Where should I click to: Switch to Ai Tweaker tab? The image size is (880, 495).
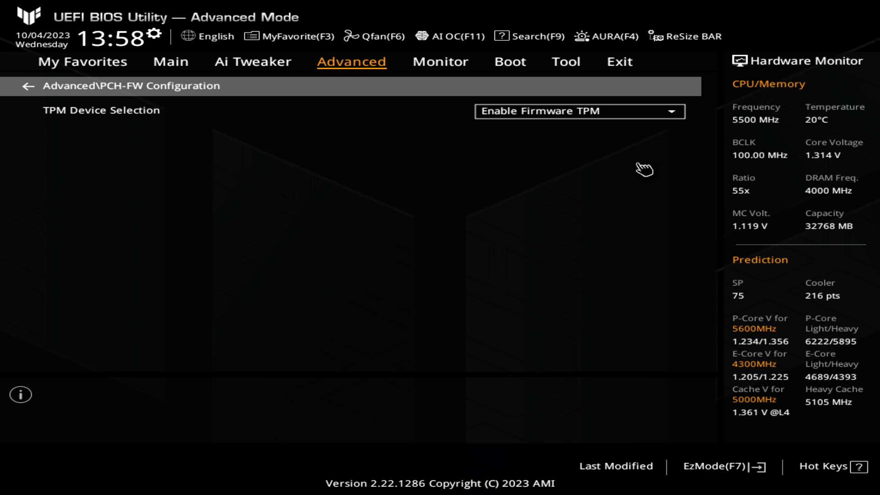pyautogui.click(x=253, y=61)
